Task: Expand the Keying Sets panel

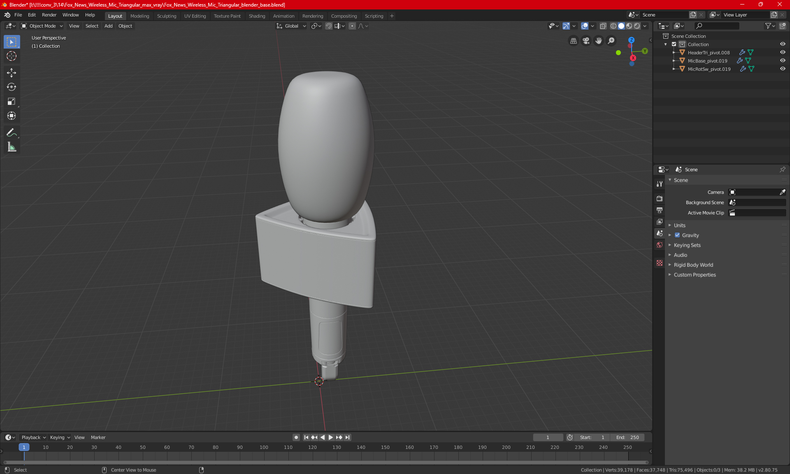Action: (x=687, y=245)
